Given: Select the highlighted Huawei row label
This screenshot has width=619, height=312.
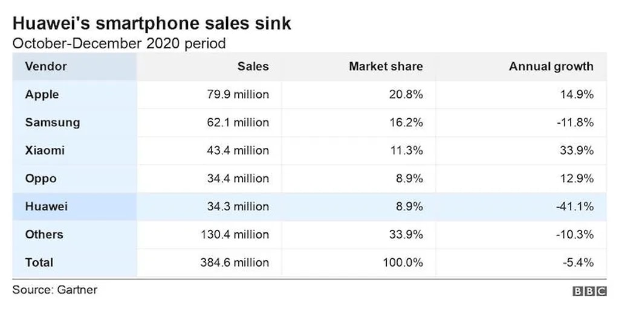Looking at the screenshot, I should click(x=47, y=206).
